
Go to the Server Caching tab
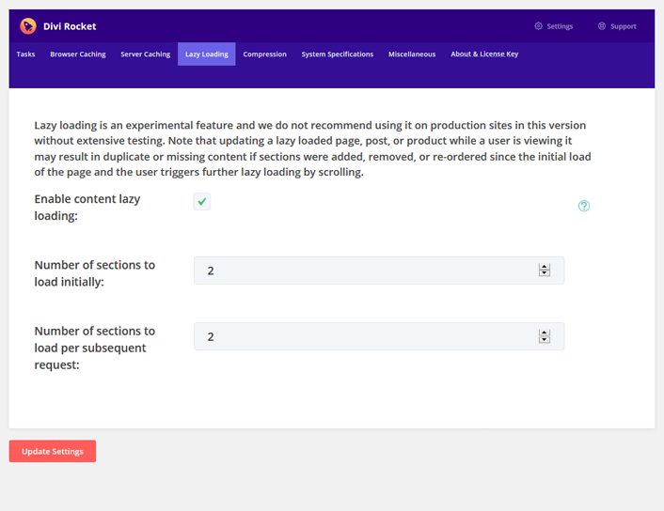pos(145,54)
